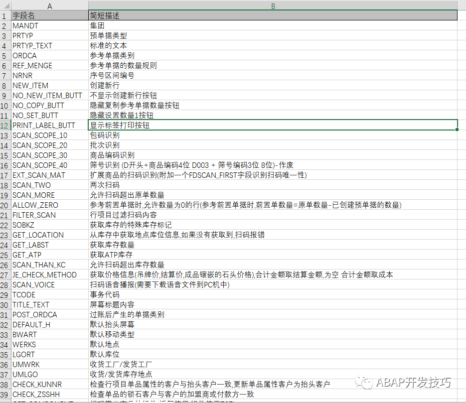
Task: Select the NEW_ITEM cell
Action: coord(50,85)
